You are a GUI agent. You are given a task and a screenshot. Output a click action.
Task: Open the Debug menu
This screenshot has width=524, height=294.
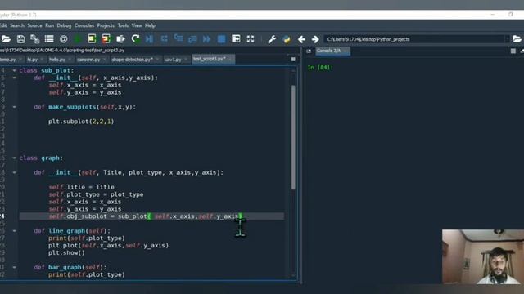64,25
